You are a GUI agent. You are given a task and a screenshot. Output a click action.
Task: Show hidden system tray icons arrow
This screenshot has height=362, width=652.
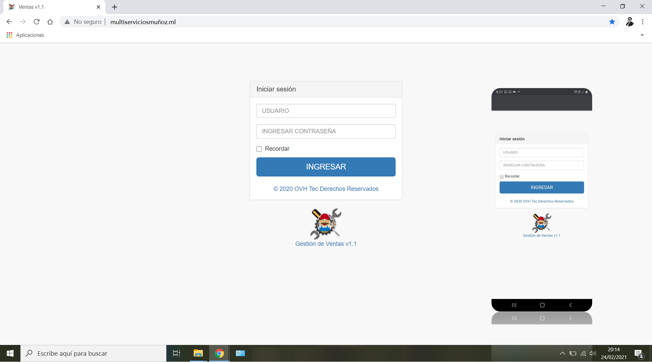(x=562, y=353)
